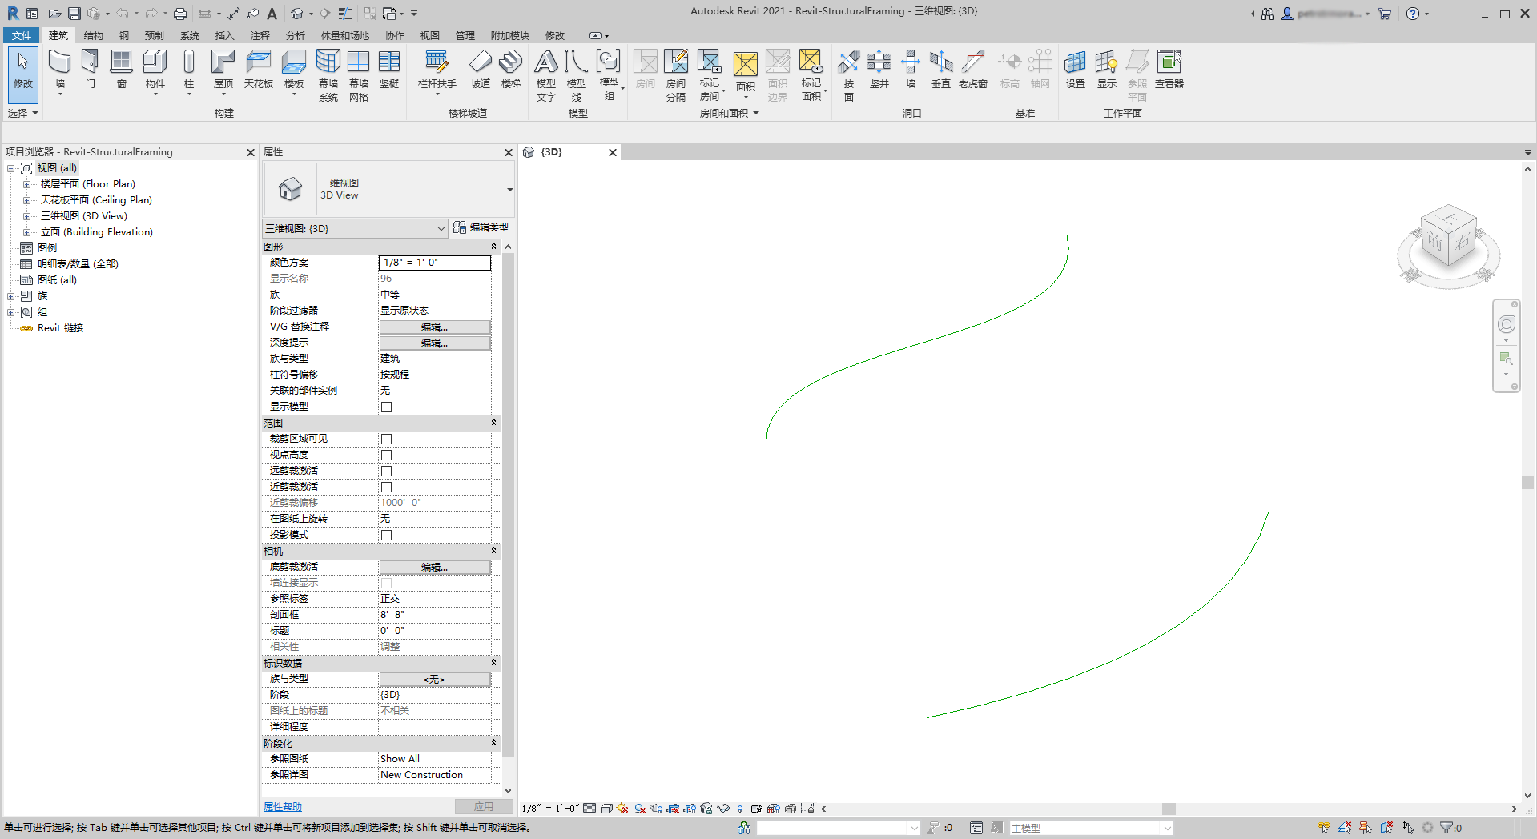This screenshot has height=839, width=1537.
Task: Open visual style menu in view control bar
Action: [x=606, y=809]
